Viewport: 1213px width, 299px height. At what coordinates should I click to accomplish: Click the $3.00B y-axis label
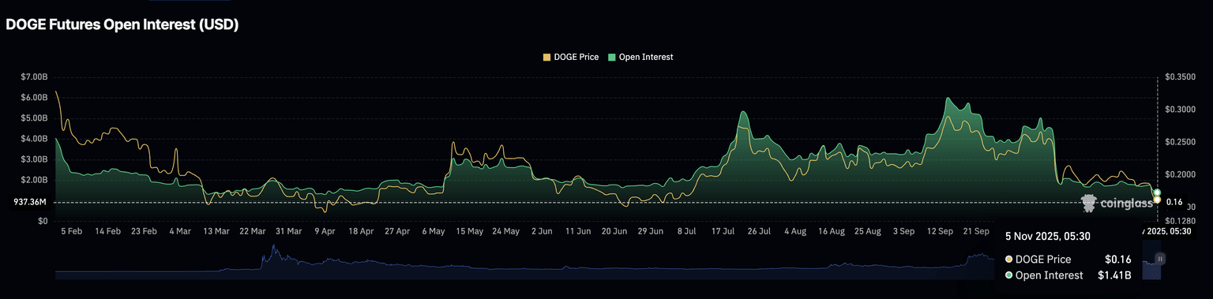[35, 159]
